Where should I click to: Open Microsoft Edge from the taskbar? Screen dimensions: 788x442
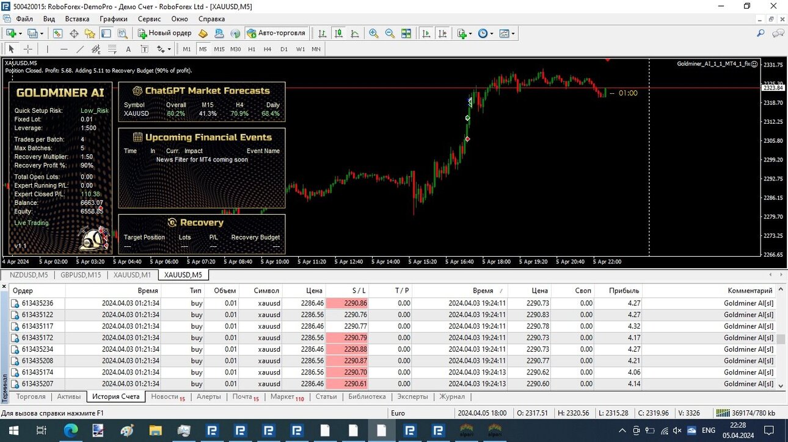71,431
